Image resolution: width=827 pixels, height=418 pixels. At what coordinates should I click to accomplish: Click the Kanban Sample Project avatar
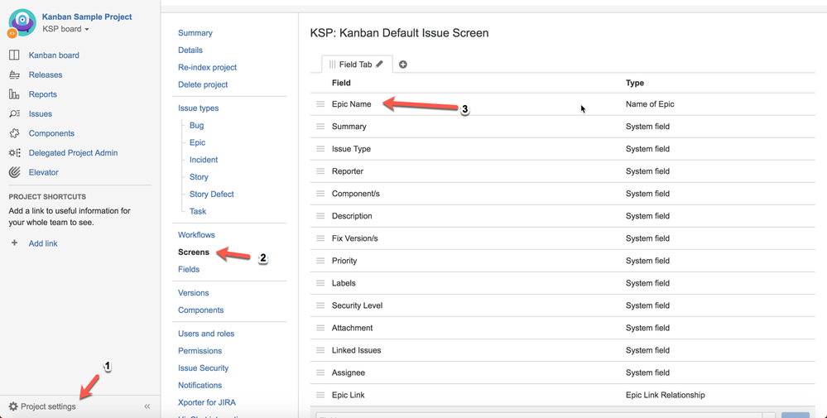click(22, 22)
